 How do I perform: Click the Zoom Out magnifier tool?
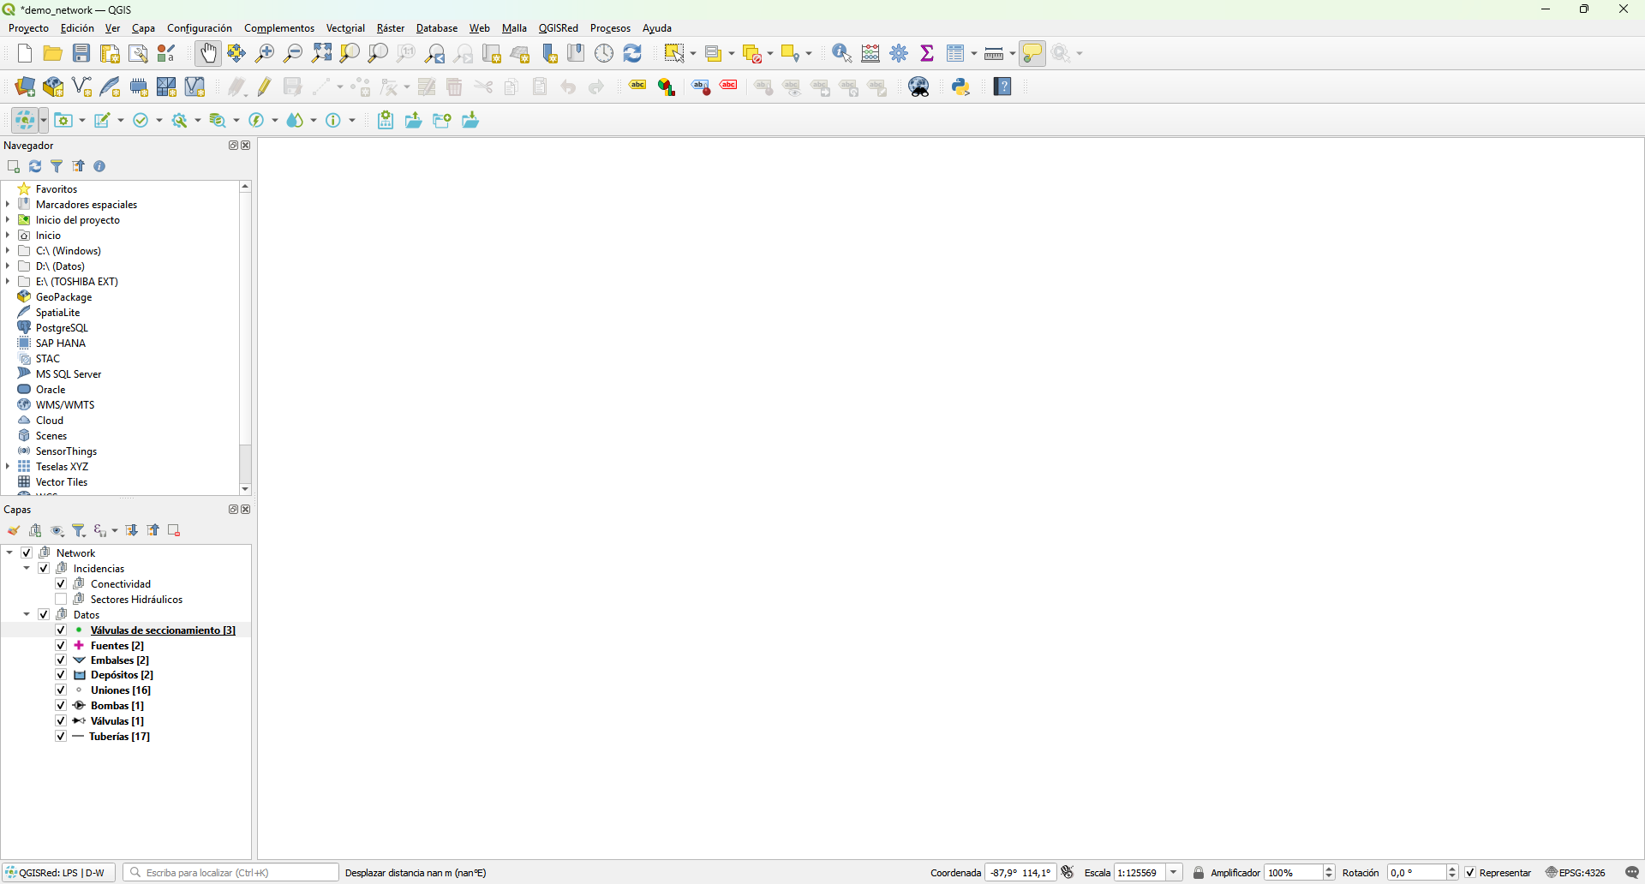(x=293, y=53)
